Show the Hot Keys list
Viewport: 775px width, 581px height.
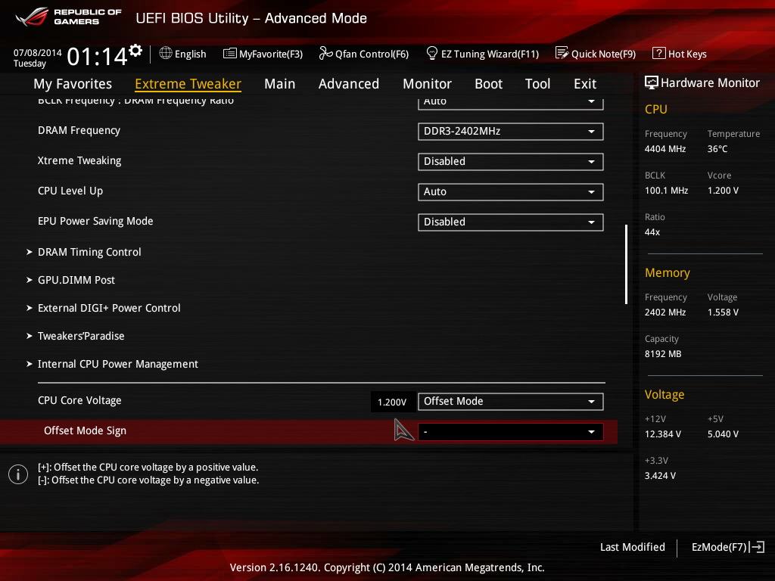click(680, 54)
